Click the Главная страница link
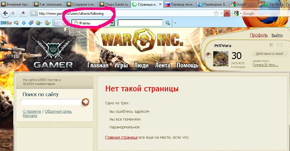 [121, 137]
